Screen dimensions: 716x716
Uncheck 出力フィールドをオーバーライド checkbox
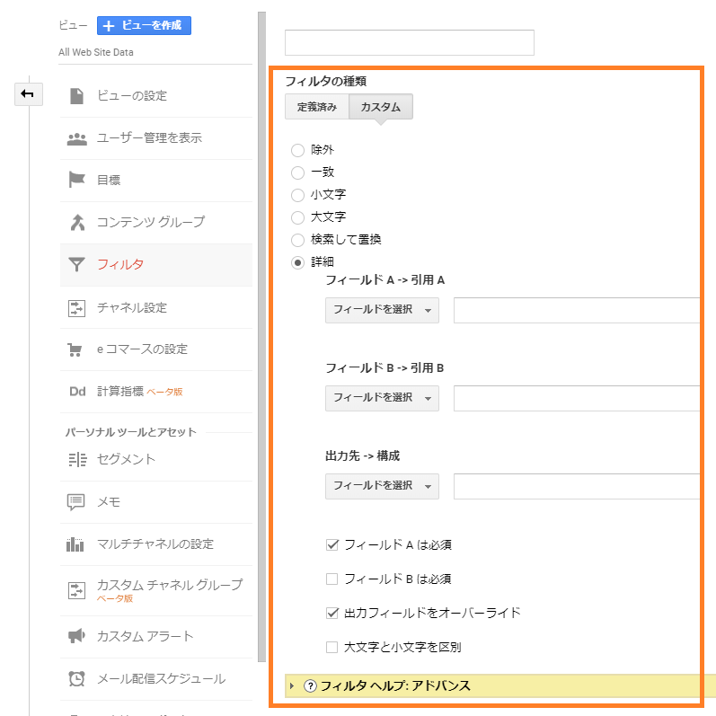332,613
